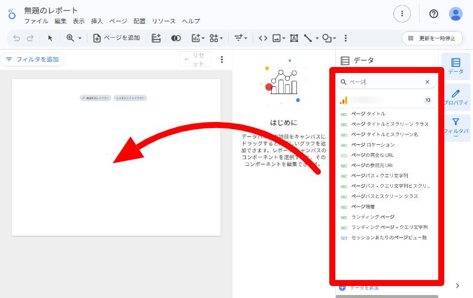The width and height of the screenshot is (473, 298).
Task: Open the 配置 menu
Action: coord(140,21)
